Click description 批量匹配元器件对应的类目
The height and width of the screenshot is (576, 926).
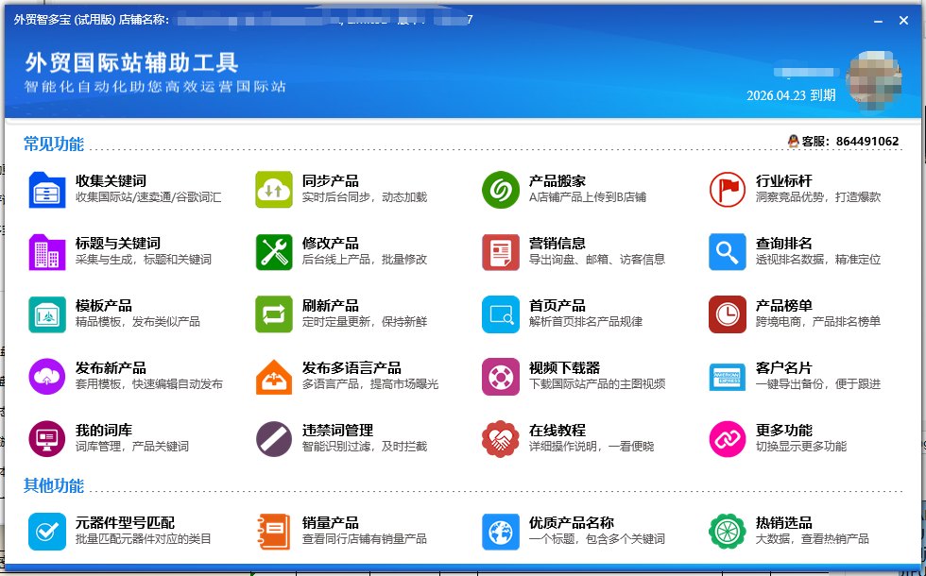click(x=144, y=539)
